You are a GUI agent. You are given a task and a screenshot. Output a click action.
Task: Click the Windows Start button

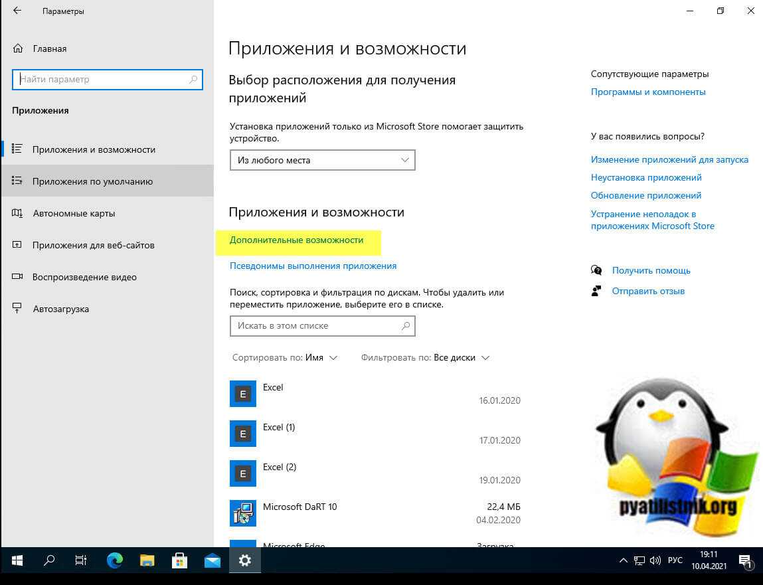point(17,560)
